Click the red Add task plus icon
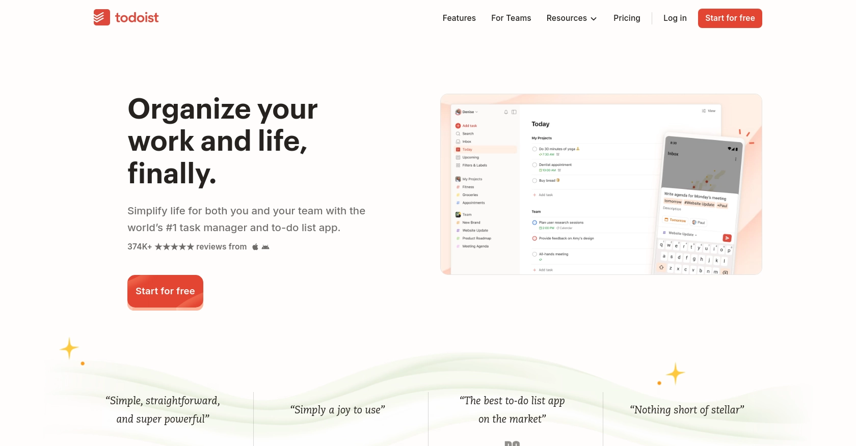Image resolution: width=856 pixels, height=446 pixels. (458, 126)
